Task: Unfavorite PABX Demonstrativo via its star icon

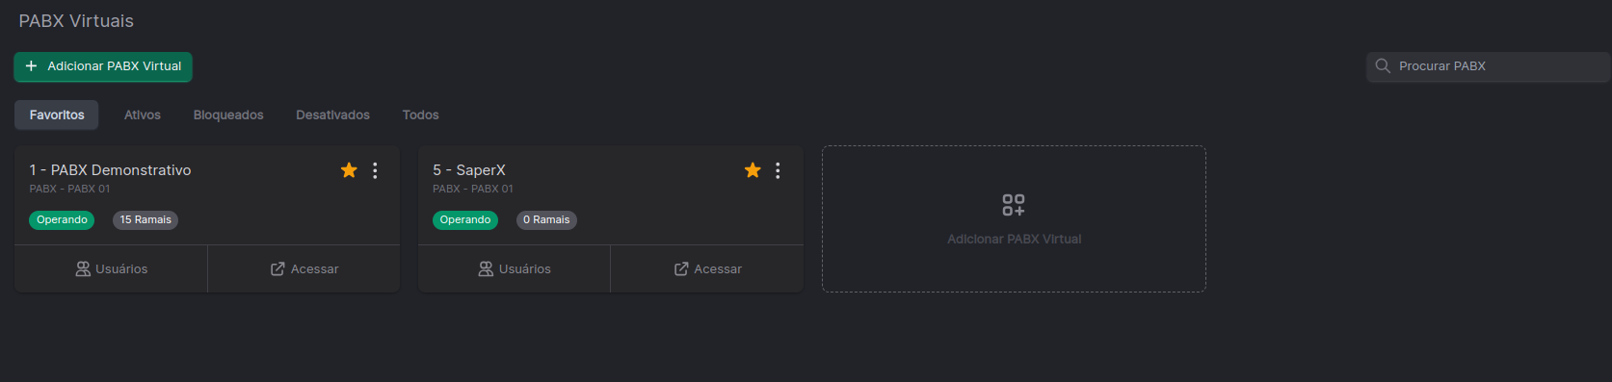Action: pos(349,170)
